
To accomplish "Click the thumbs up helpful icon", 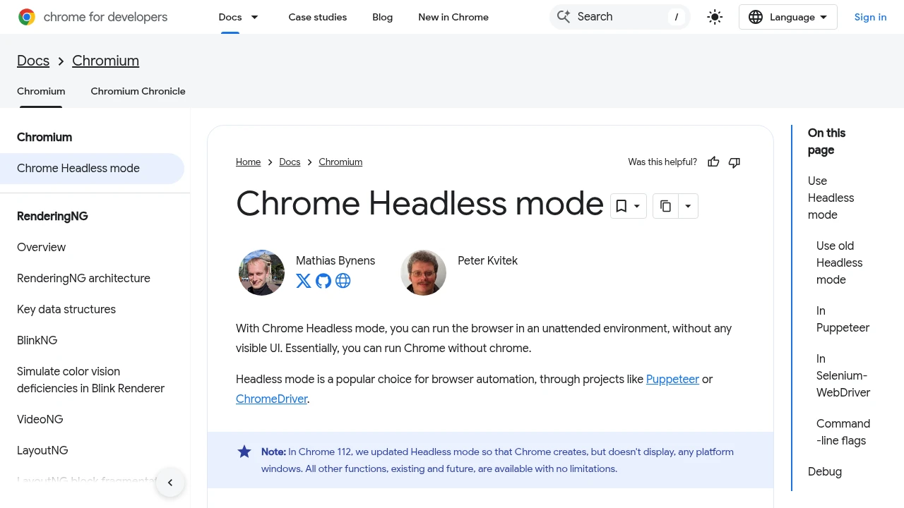I will click(713, 162).
